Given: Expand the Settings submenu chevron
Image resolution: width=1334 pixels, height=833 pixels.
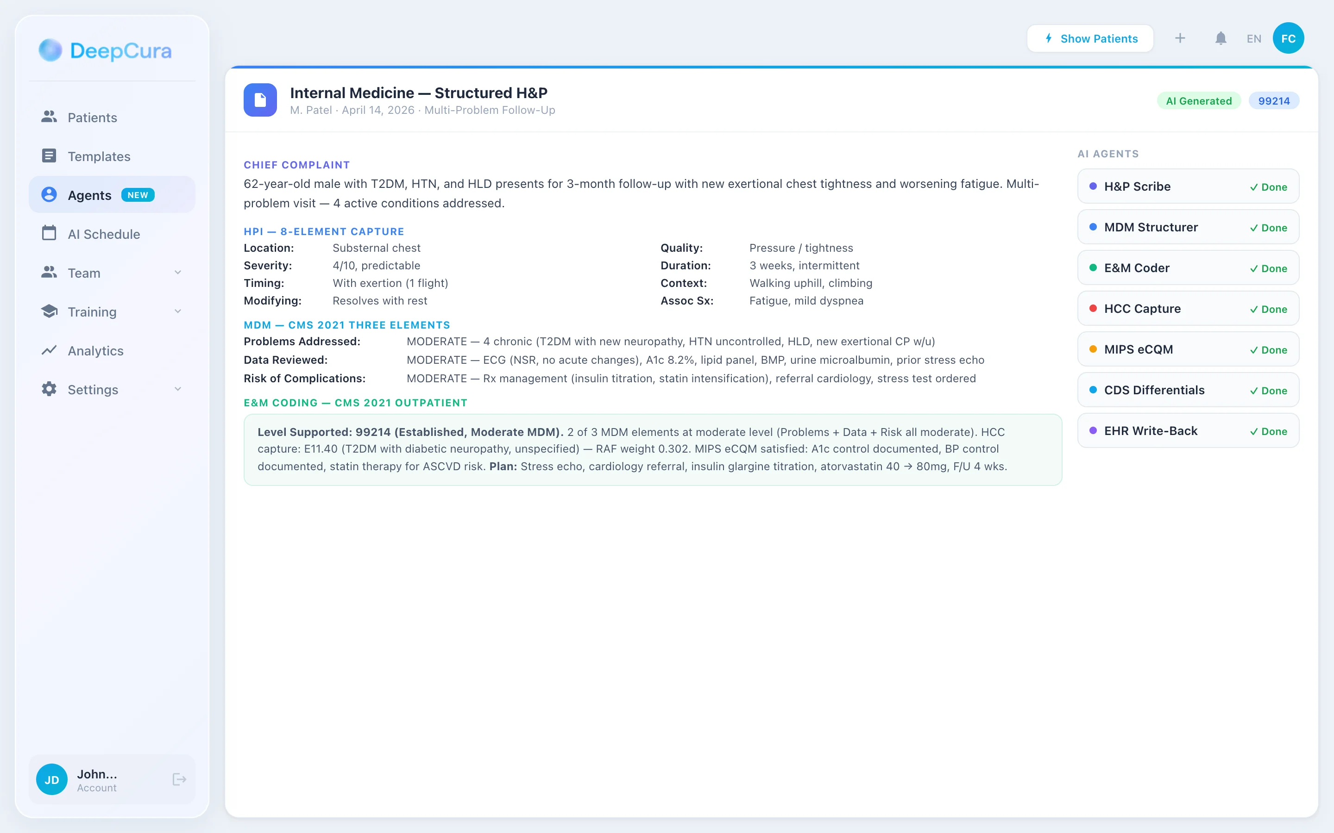Looking at the screenshot, I should point(177,390).
